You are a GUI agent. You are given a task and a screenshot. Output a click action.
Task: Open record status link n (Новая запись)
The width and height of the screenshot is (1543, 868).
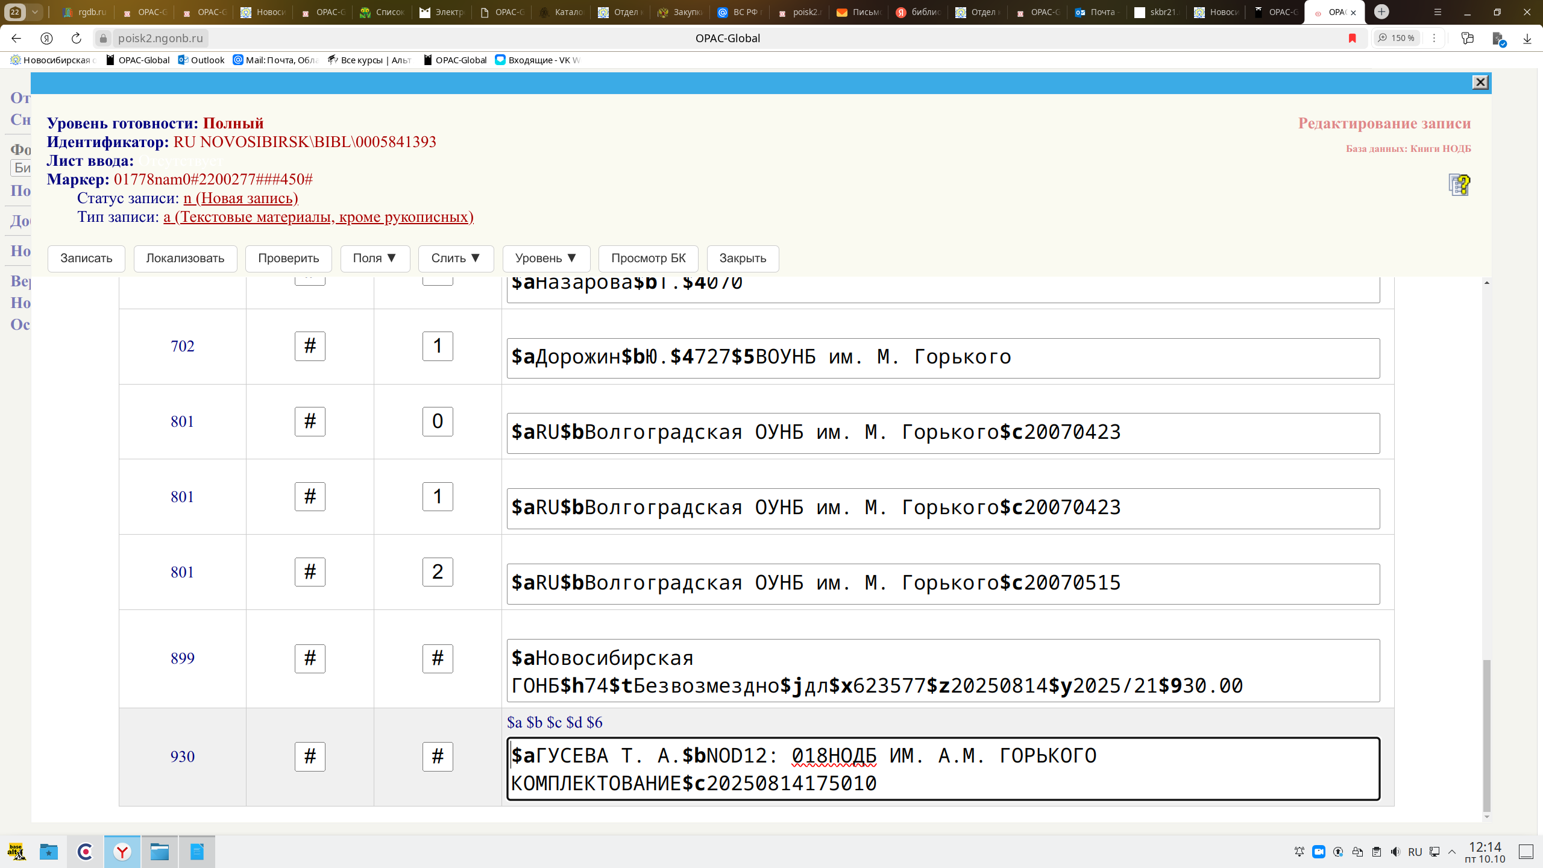[x=240, y=198]
